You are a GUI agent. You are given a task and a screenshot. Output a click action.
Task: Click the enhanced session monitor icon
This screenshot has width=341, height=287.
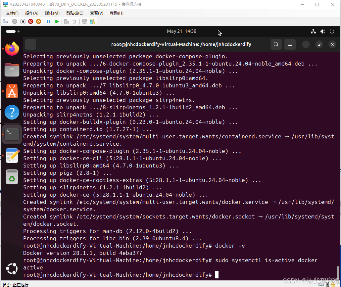pyautogui.click(x=84, y=22)
